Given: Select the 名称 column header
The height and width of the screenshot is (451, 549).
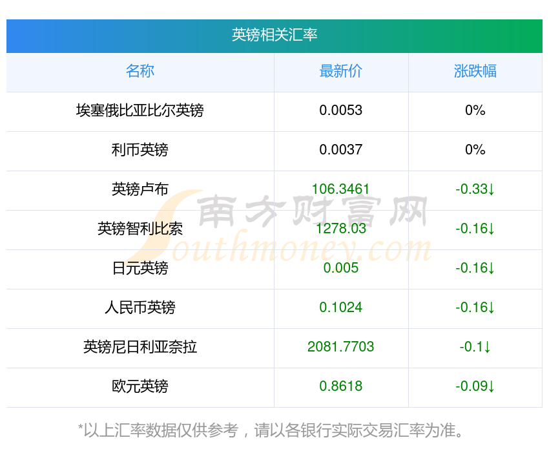Looking at the screenshot, I should tap(140, 71).
